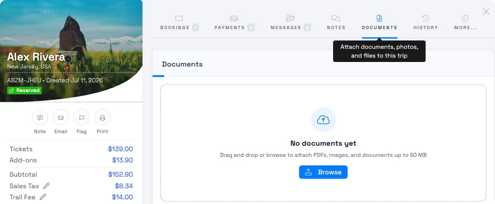Screen dimensions: 495x204
Task: Click the Alex Rivera name heading
Action: [x=36, y=57]
